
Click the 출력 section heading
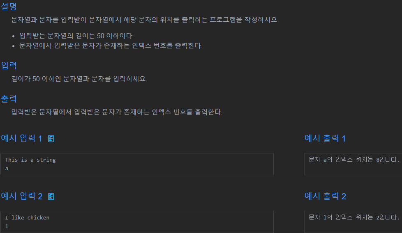click(x=9, y=99)
